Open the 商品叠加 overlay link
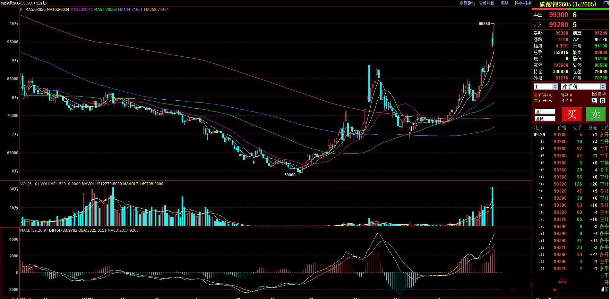Screen dimensions: 610x299 tap(467, 3)
